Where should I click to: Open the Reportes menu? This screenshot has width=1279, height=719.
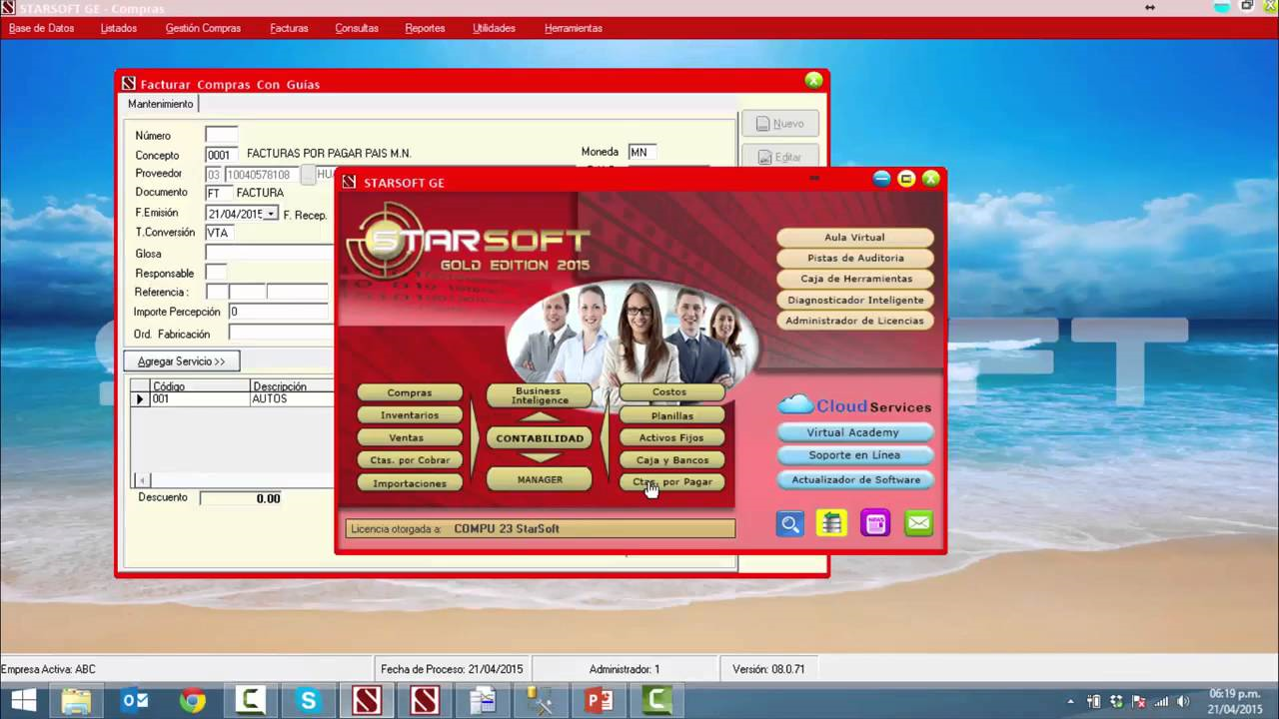point(425,28)
